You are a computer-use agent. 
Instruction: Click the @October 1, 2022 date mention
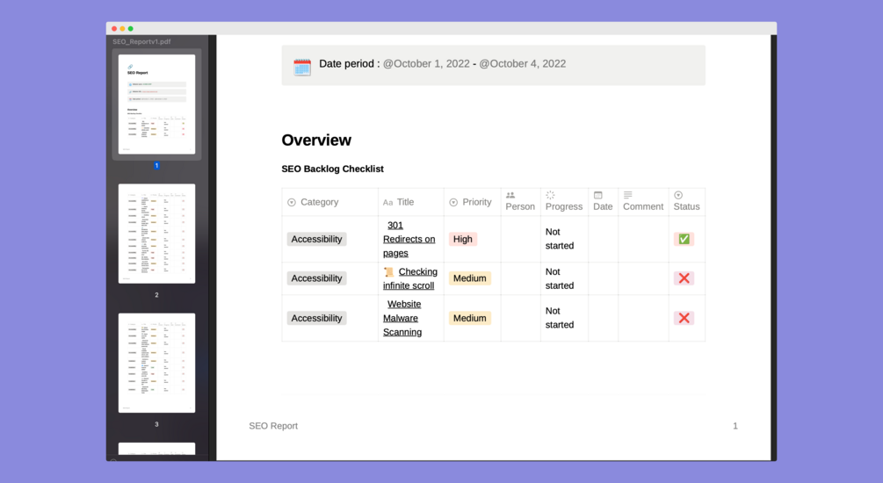[426, 63]
